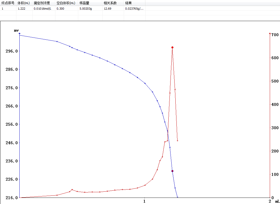Screen dimensions: 280x204
Task: Click the 0.300 blank volume cell
Action: click(x=60, y=9)
